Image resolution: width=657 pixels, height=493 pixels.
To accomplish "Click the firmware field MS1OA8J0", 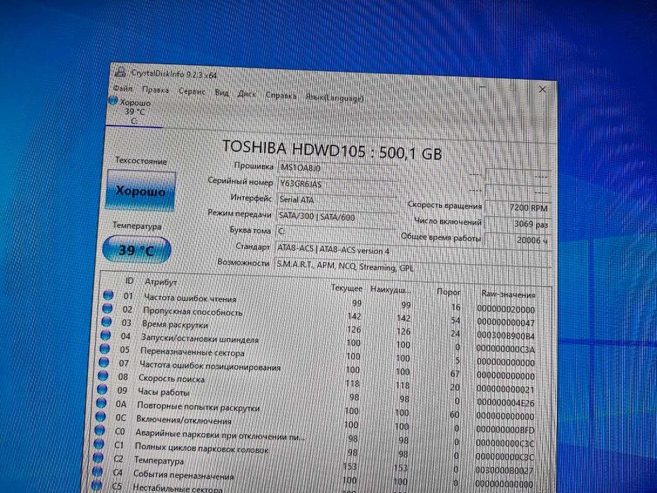I will pyautogui.click(x=337, y=168).
